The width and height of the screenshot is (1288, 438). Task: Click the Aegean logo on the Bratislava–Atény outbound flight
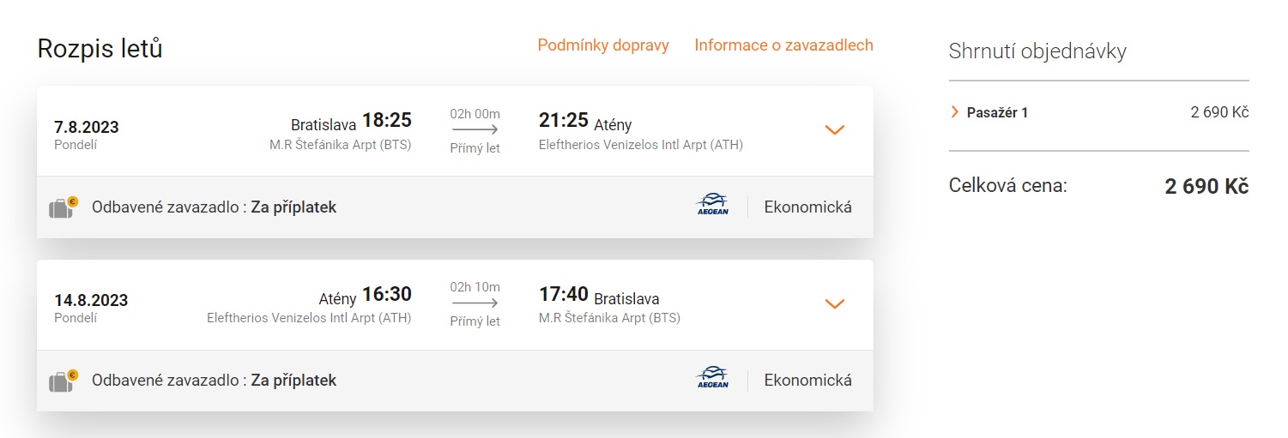click(712, 207)
